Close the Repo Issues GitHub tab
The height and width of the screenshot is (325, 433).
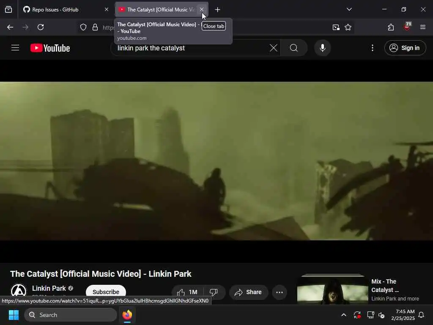(107, 10)
